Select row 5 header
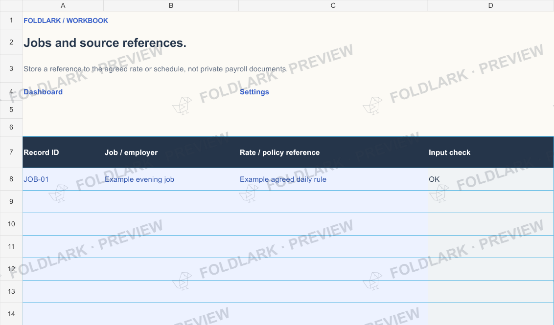 [11, 109]
